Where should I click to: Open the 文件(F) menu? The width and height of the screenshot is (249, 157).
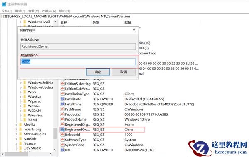[x=7, y=11]
